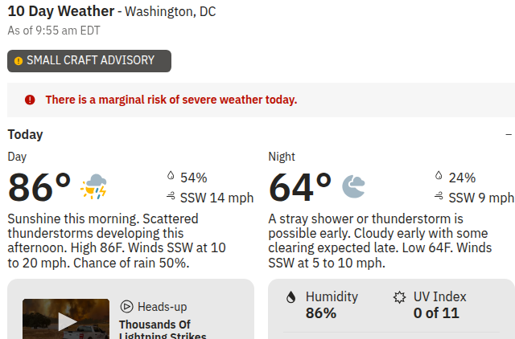Click the yellow advisory warning icon
The width and height of the screenshot is (515, 339).
click(x=19, y=61)
